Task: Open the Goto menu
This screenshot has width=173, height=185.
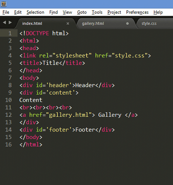Action: point(82,12)
